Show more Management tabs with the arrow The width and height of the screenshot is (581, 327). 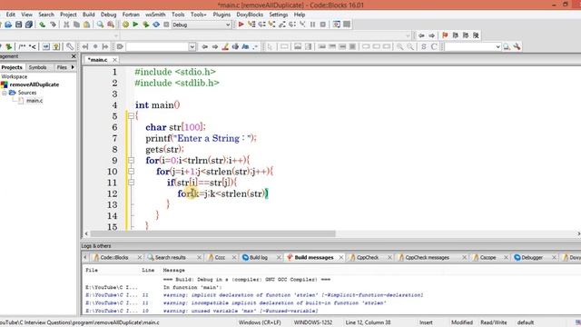point(73,67)
